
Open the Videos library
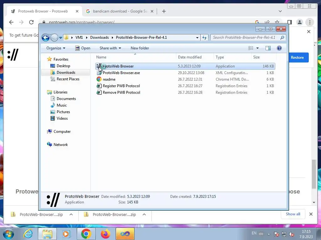(62, 118)
